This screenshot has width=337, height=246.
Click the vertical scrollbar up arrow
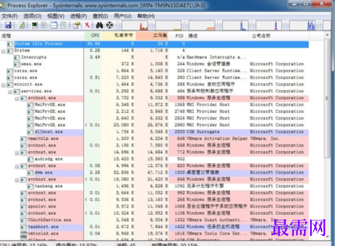tap(328, 35)
